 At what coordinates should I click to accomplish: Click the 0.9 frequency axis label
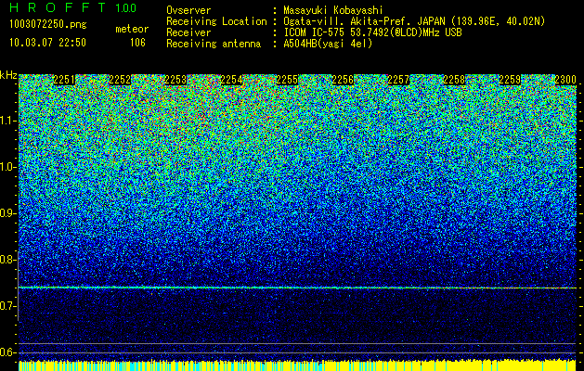click(7, 213)
